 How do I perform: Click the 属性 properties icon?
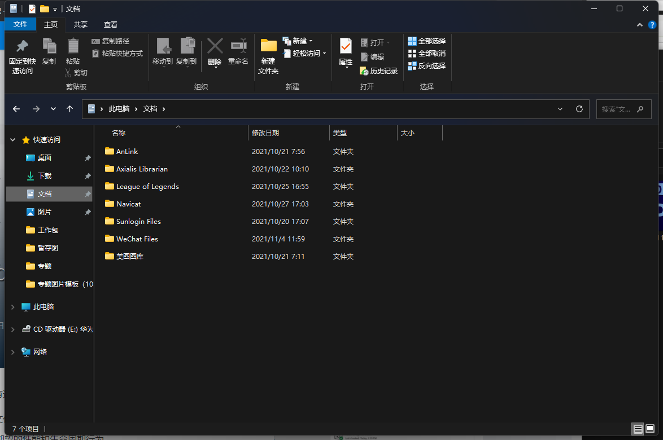pos(346,46)
